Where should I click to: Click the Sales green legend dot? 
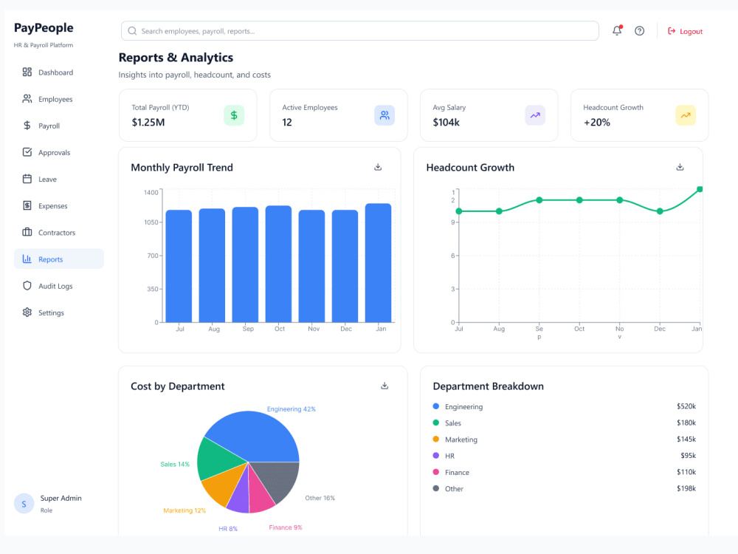pyautogui.click(x=436, y=423)
